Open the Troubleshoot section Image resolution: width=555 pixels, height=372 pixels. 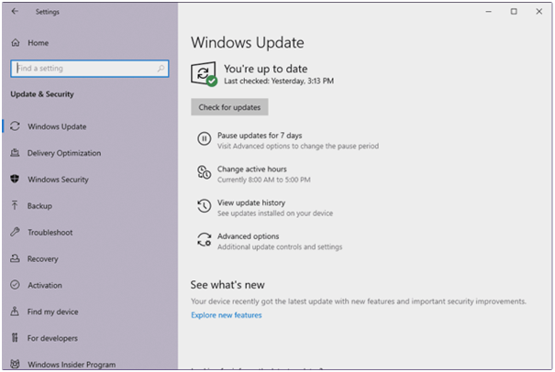click(50, 233)
